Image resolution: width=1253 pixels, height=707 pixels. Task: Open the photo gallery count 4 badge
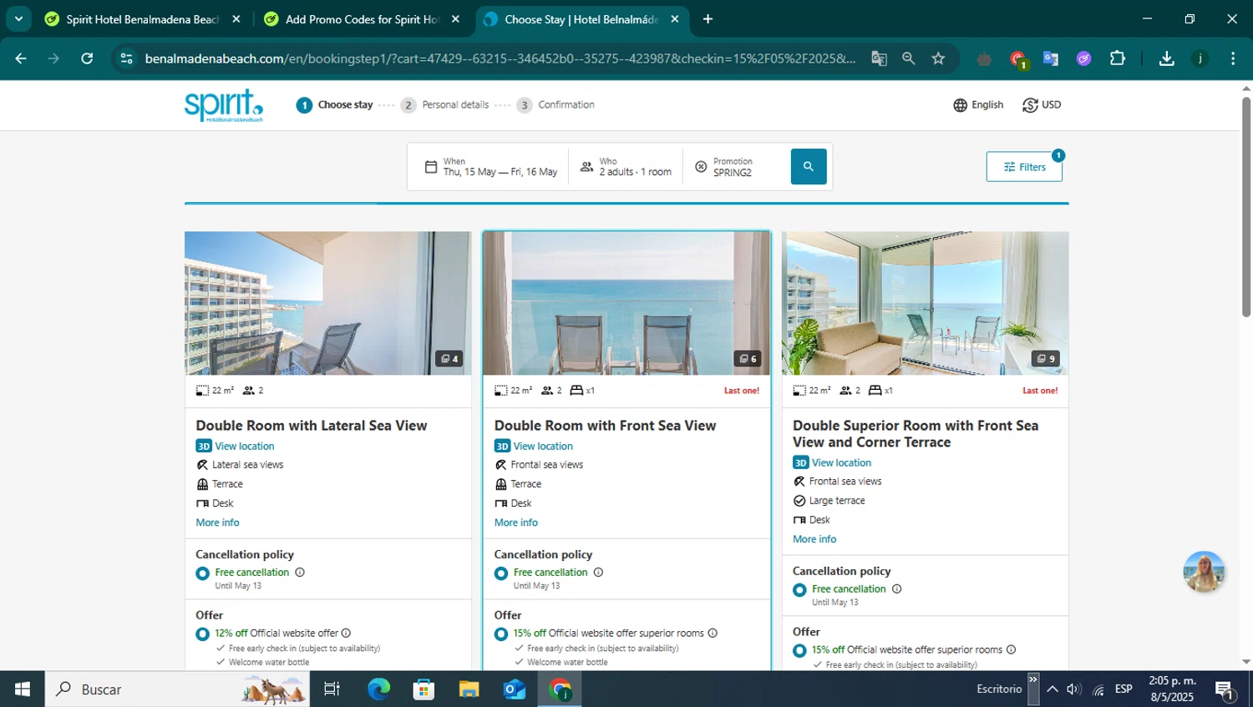click(x=449, y=359)
